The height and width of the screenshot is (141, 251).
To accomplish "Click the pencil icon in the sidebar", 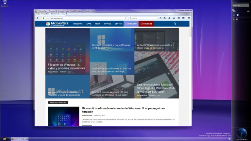I will pos(234,11).
